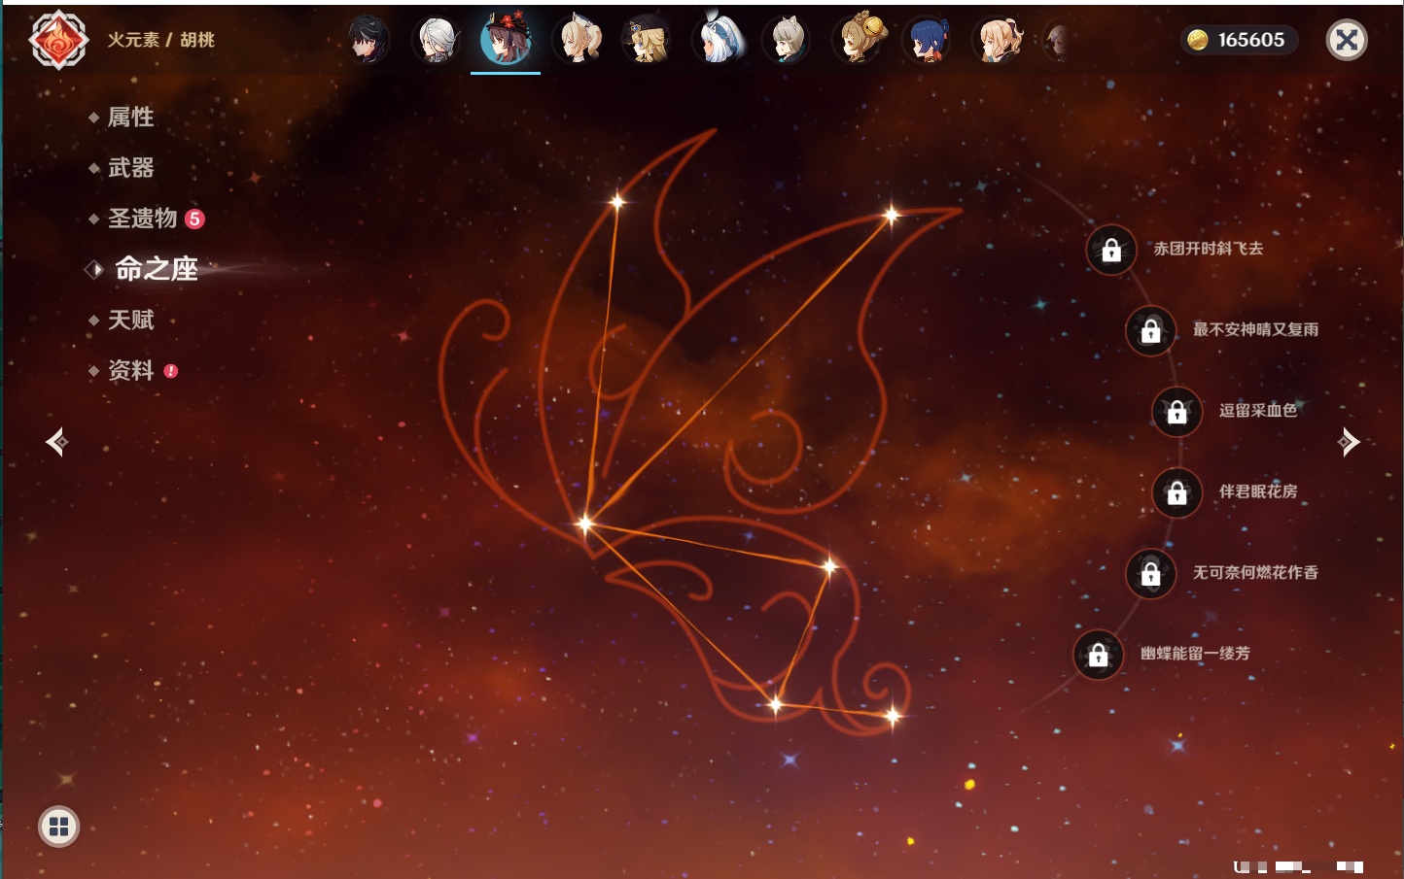Image resolution: width=1404 pixels, height=879 pixels.
Task: Click the lock icon for 伴君眠花房
Action: [1176, 492]
